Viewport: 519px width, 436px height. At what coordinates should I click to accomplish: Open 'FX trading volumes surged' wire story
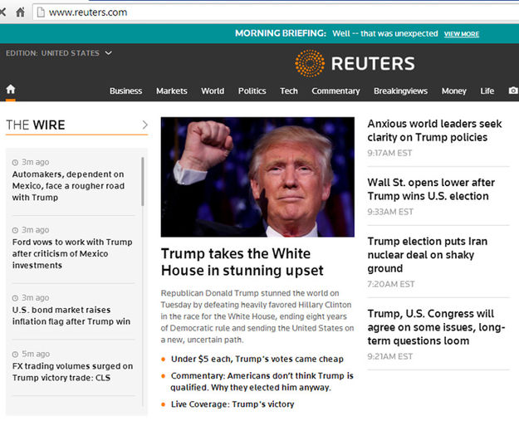tap(72, 372)
